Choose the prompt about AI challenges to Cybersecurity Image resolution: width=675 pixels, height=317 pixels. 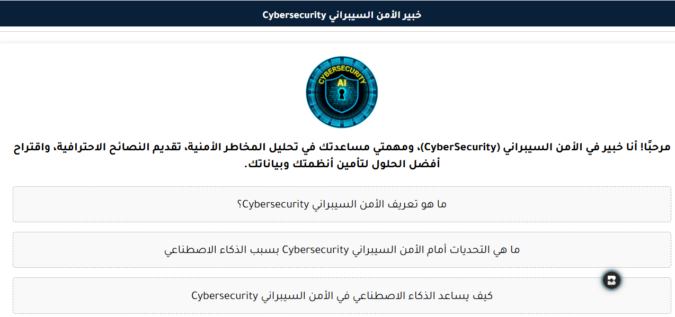coord(342,250)
